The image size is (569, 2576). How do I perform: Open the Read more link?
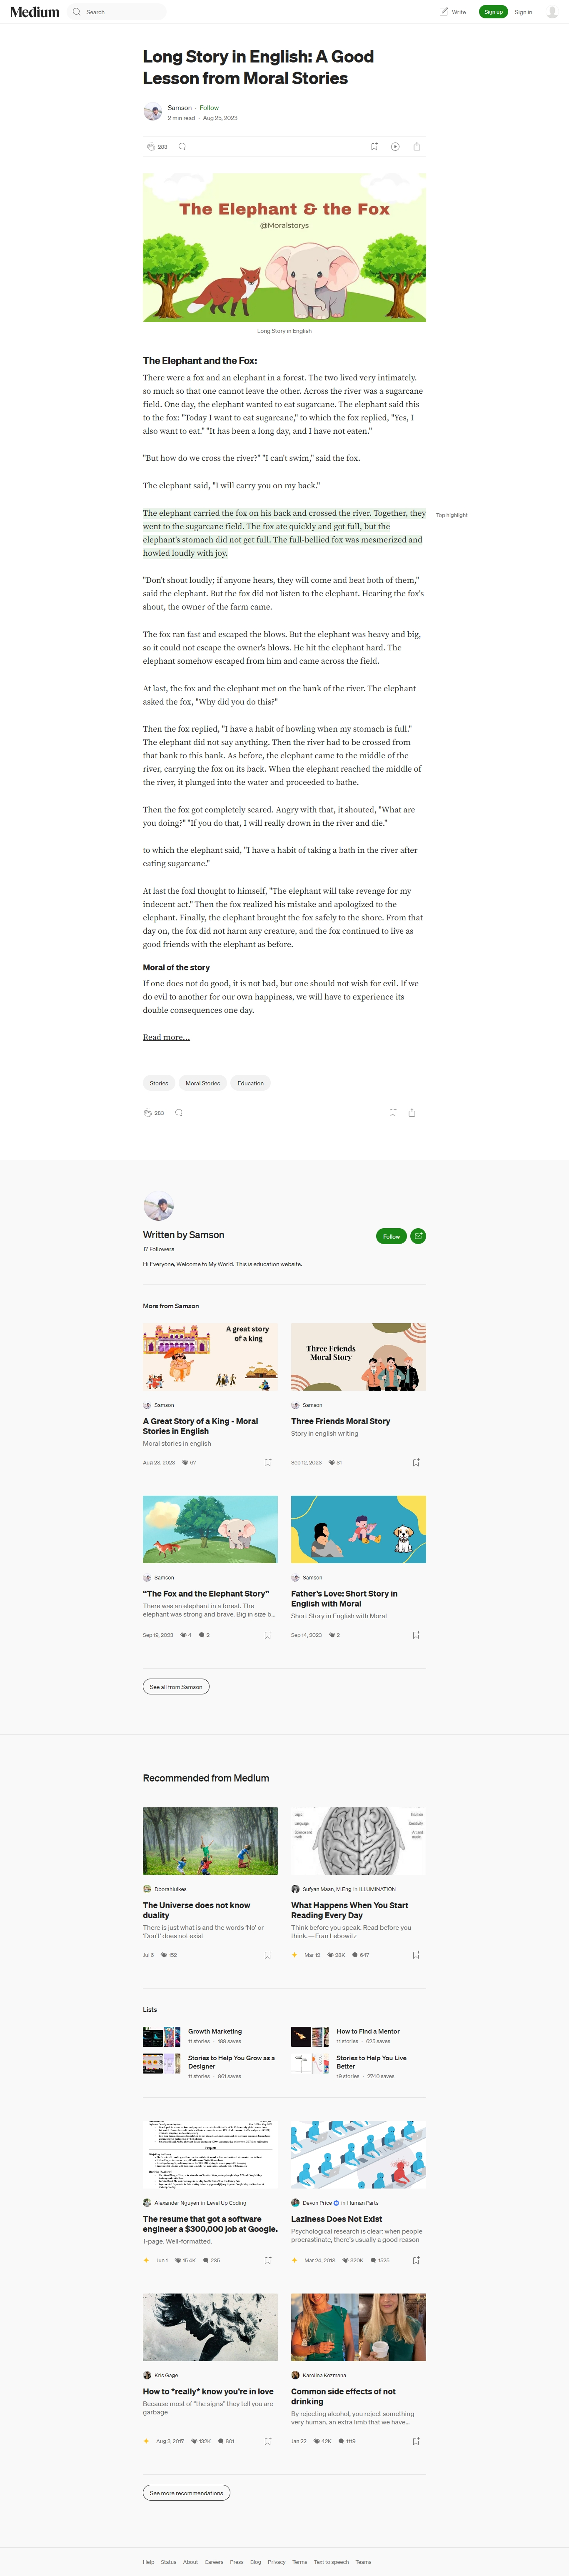(166, 1037)
